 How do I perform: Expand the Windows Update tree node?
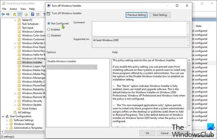coord(15,105)
